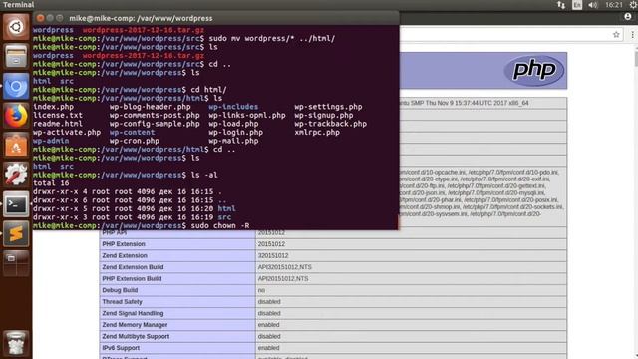This screenshot has height=359, width=638.
Task: Click the value 320151012 in the table
Action: point(273,255)
